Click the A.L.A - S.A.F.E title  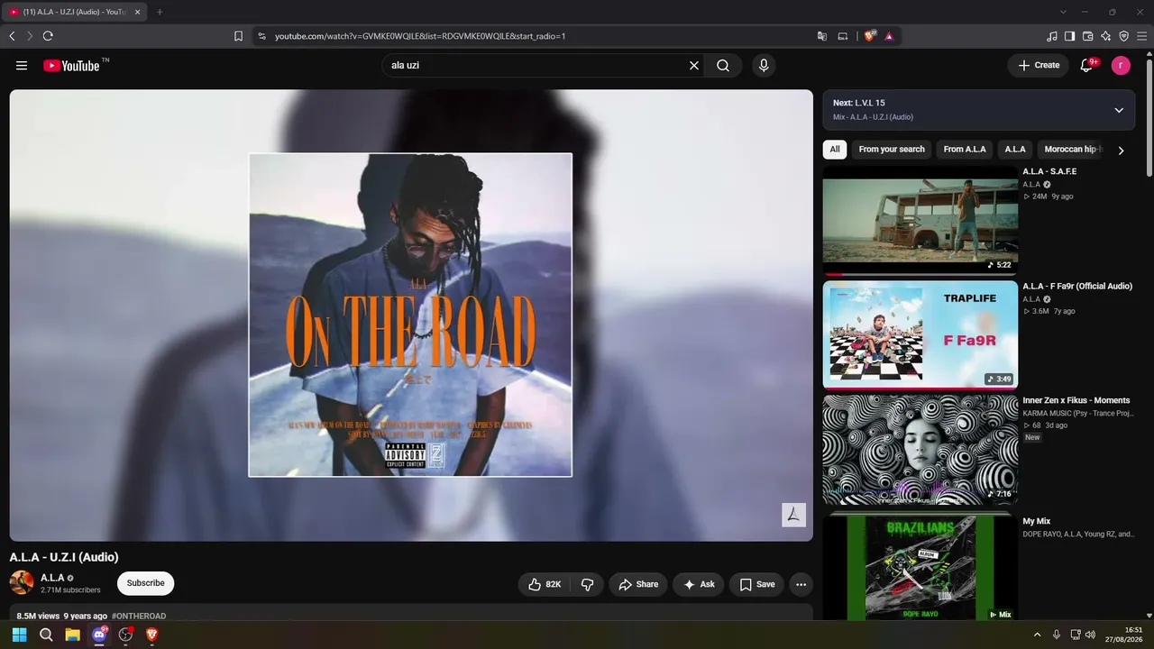(x=1049, y=171)
